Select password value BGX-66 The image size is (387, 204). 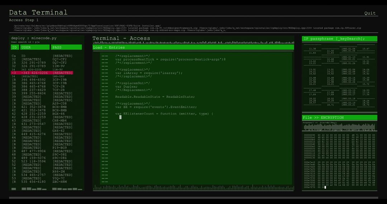coord(58,114)
